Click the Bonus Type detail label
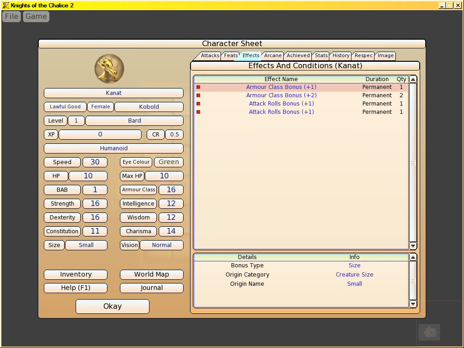Viewport: 464px width, 348px height. [247, 265]
